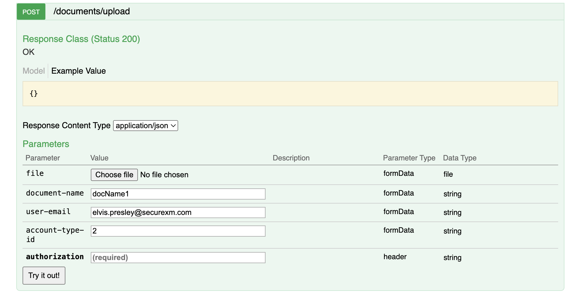This screenshot has height=294, width=579.
Task: Click the Response Class (Status 200) heading
Action: (x=81, y=39)
